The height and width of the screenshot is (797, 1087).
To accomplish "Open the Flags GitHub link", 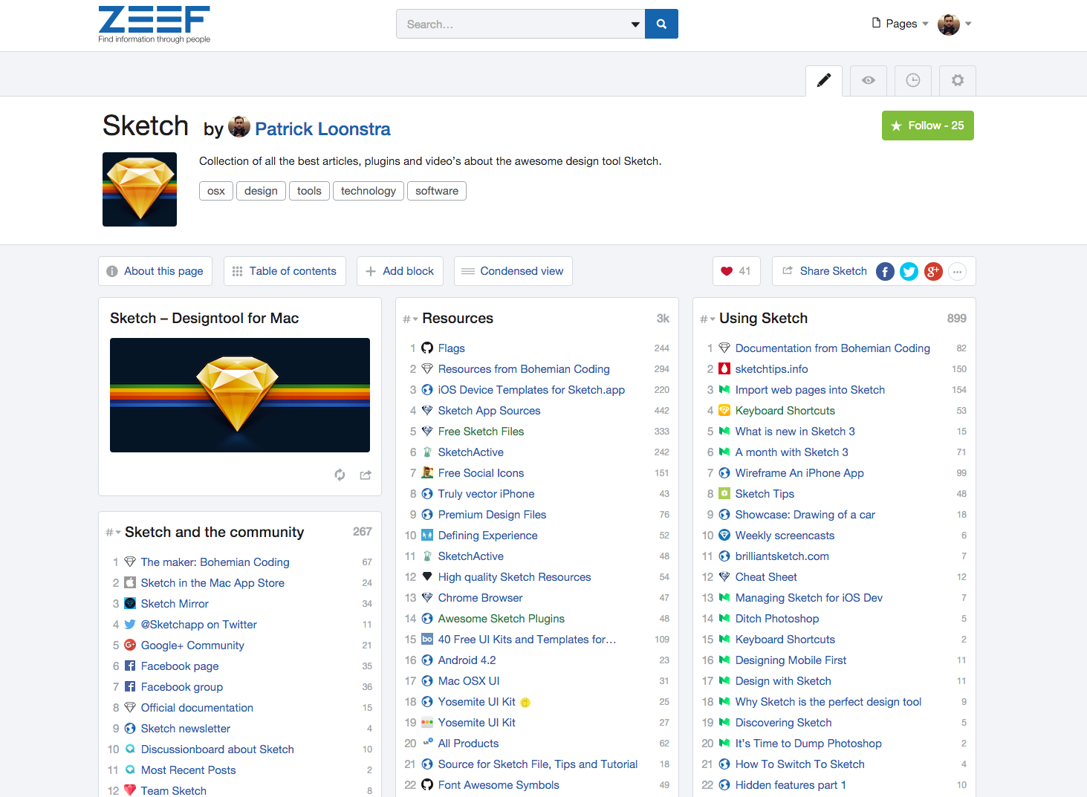I will 452,348.
